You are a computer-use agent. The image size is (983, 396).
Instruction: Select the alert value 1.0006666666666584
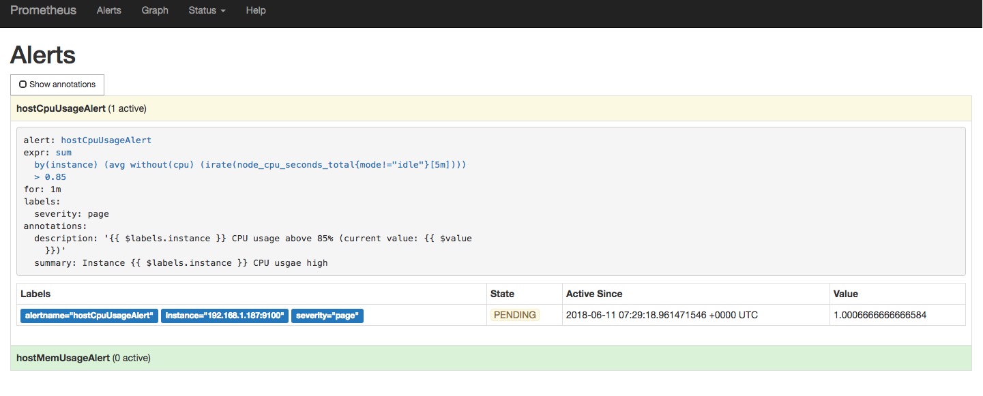coord(880,315)
